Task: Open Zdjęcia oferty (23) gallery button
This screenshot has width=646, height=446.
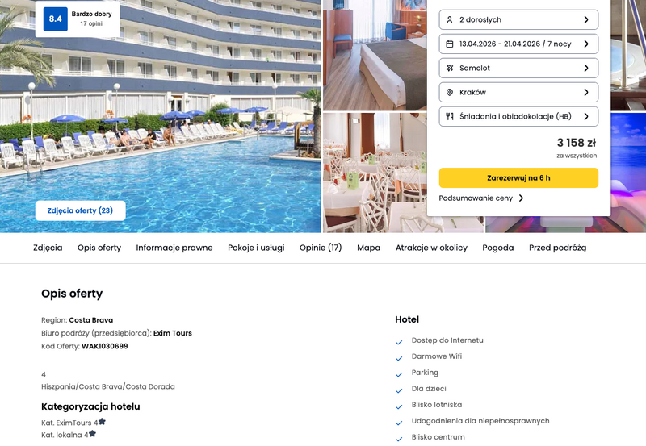Action: (x=80, y=210)
